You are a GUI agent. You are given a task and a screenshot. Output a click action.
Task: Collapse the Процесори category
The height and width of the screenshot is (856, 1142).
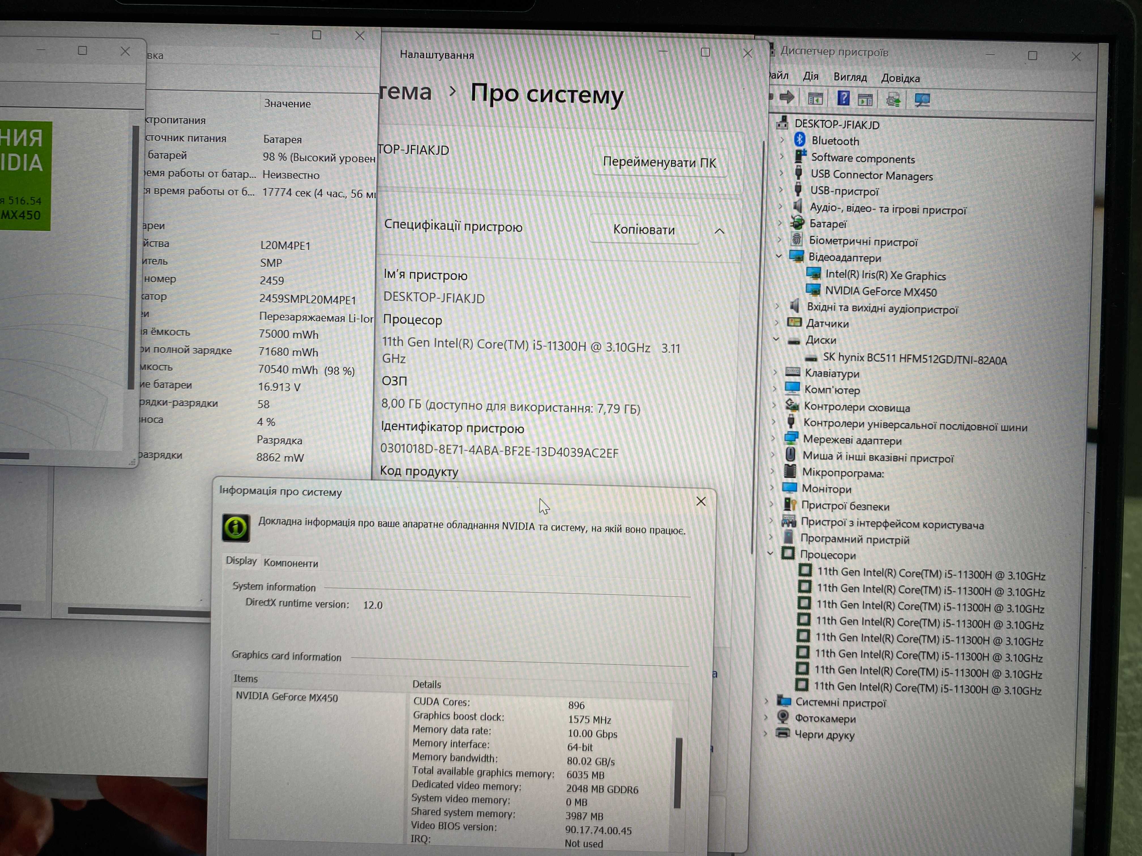[770, 554]
